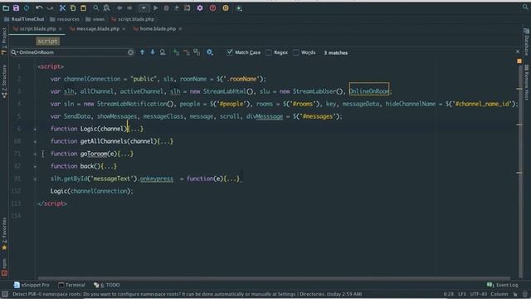Cut selection with the scissors icon
The width and height of the screenshot is (531, 299).
coord(62,7)
